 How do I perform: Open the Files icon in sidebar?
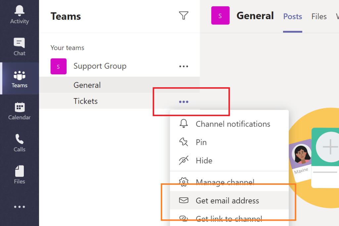click(x=19, y=175)
